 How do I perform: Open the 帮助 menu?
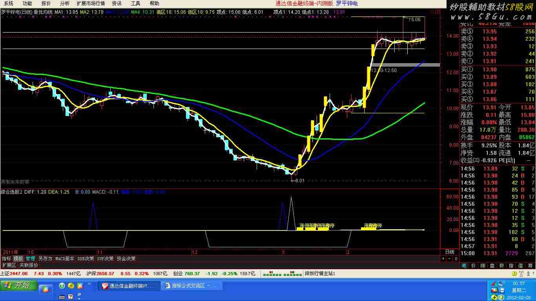tap(154, 3)
